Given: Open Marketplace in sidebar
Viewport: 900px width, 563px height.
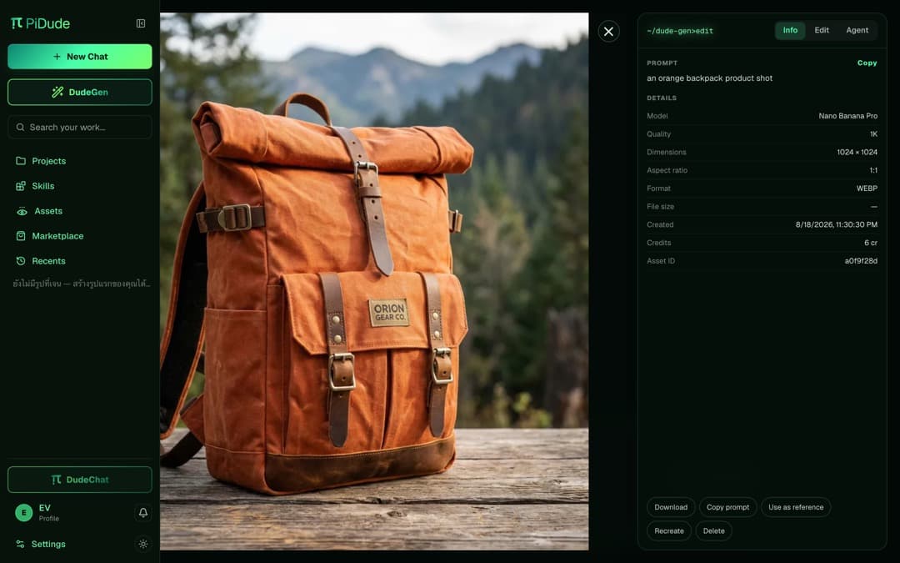Looking at the screenshot, I should point(57,236).
